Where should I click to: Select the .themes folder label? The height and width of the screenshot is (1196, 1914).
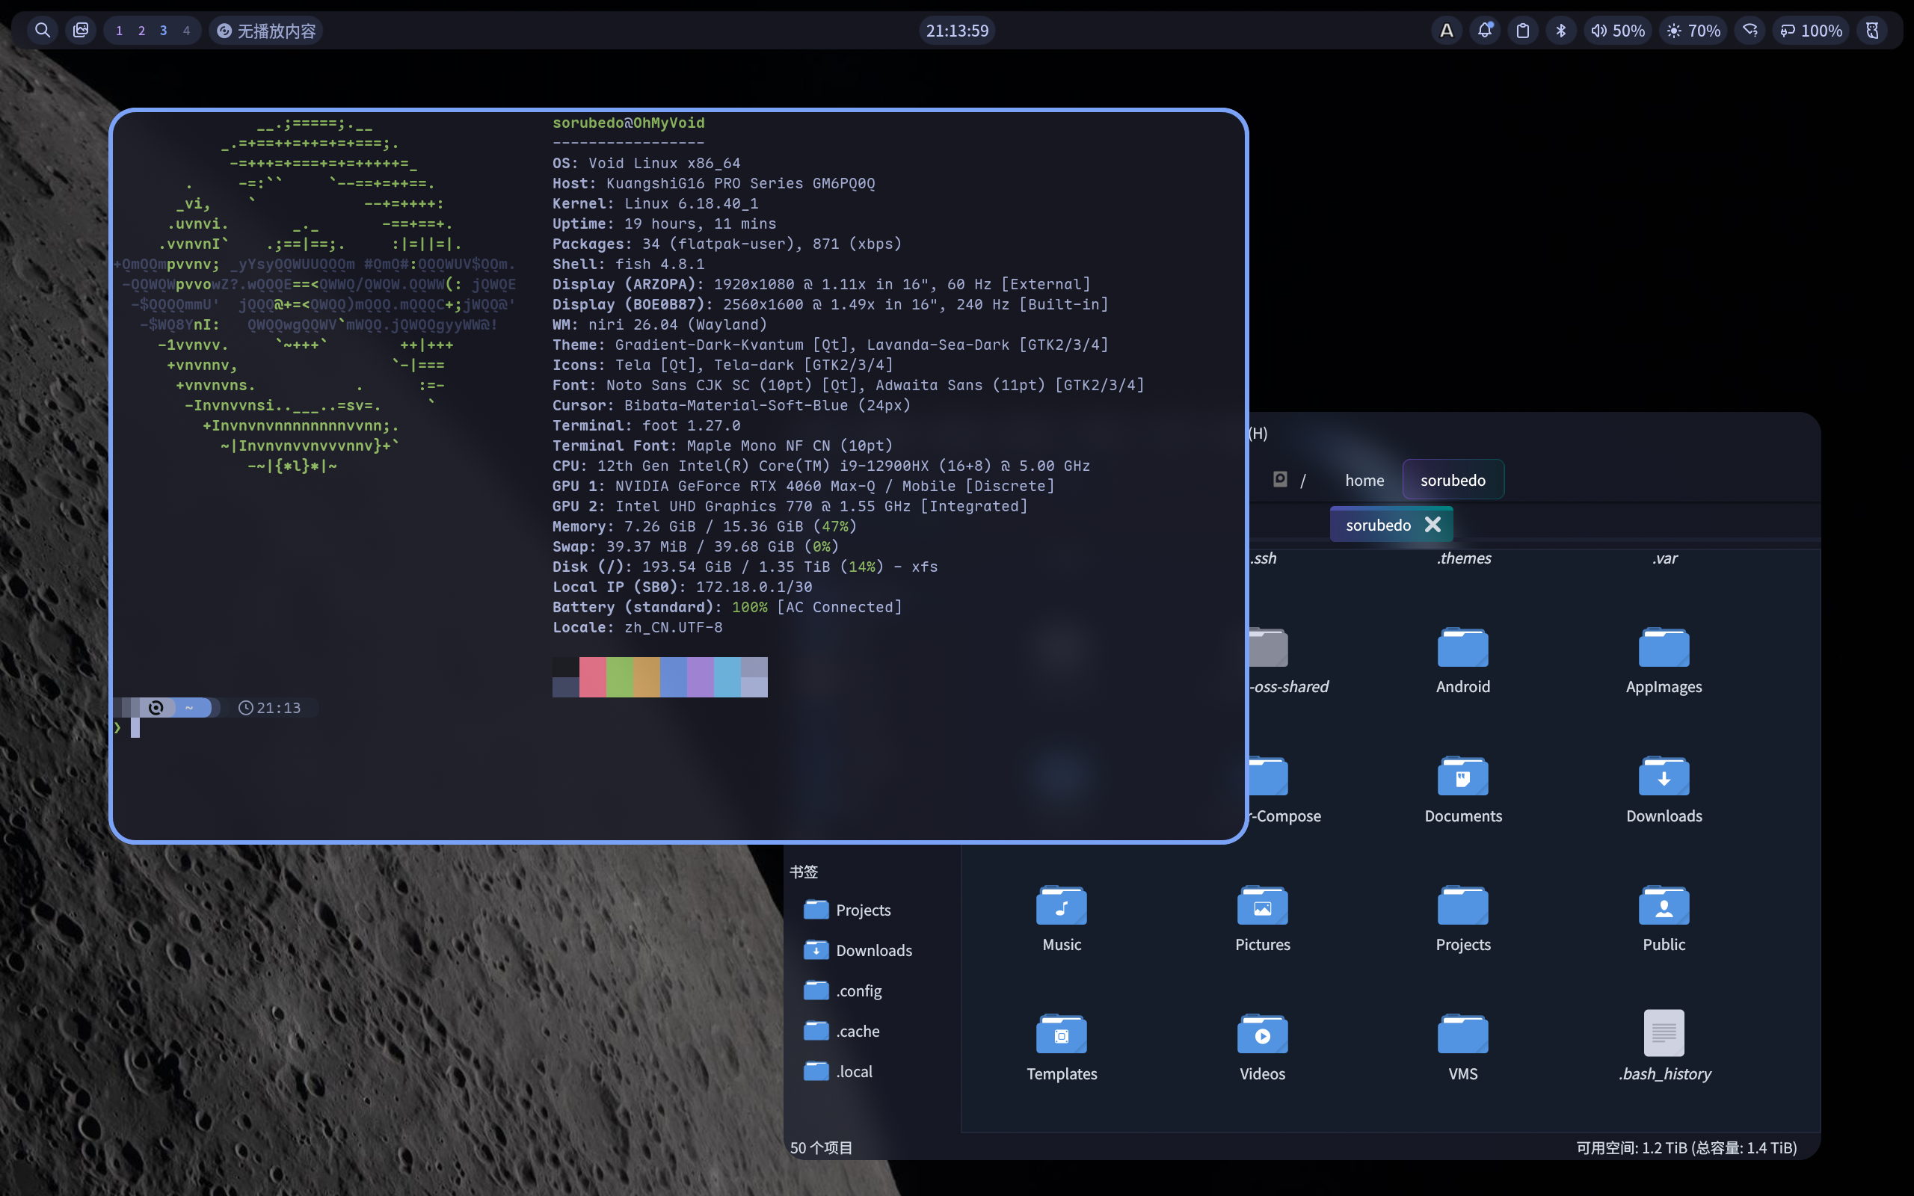[x=1464, y=558]
